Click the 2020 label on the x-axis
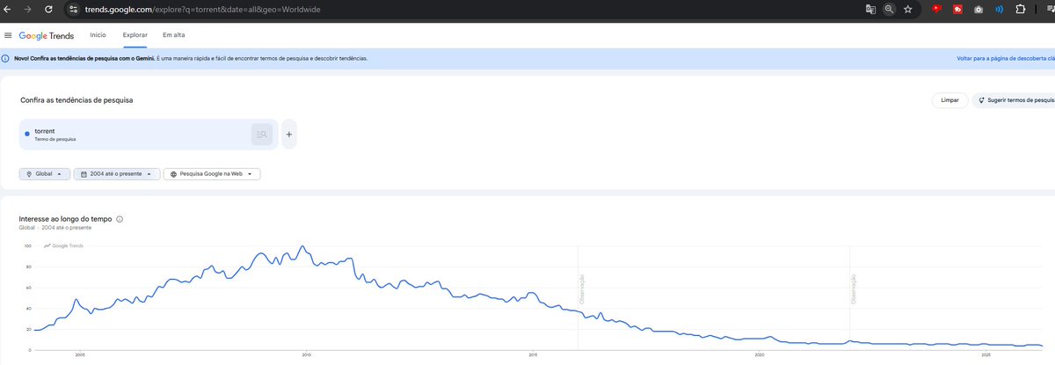This screenshot has width=1055, height=365. tap(759, 355)
